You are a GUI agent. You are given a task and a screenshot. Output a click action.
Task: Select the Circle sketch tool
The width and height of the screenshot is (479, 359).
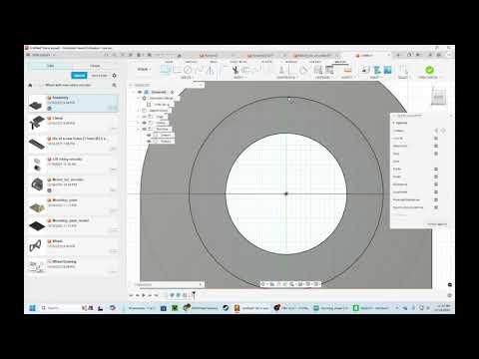pos(188,70)
